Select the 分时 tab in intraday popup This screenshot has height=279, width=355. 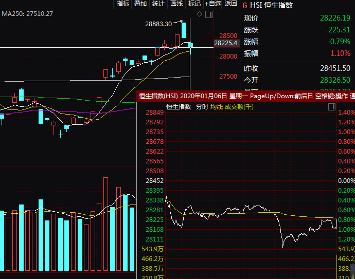[x=202, y=107]
